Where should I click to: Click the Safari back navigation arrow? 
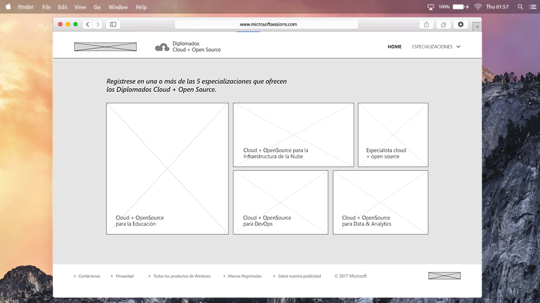[x=87, y=24]
